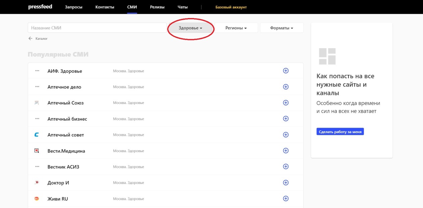
Task: Add Вестник АСИЗ via its plus icon
Action: [286, 167]
